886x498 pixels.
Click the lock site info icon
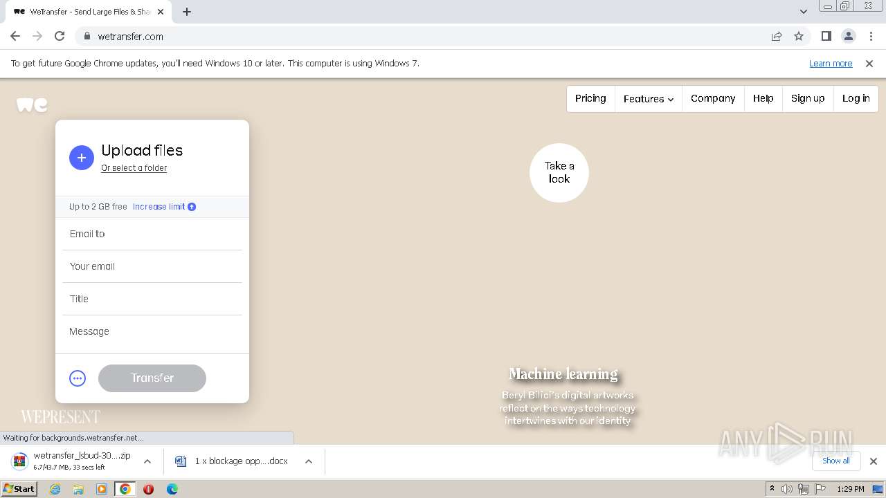87,36
